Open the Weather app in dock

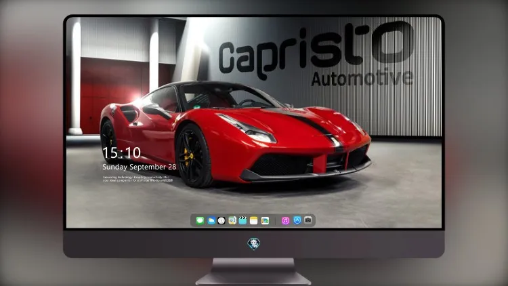point(211,221)
